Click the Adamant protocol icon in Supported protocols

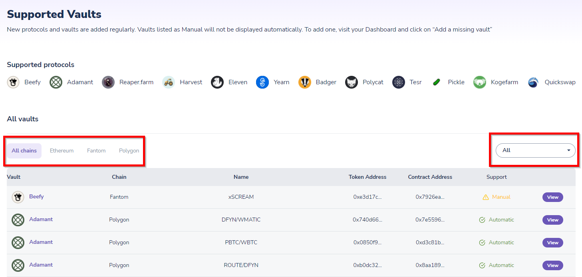click(56, 82)
